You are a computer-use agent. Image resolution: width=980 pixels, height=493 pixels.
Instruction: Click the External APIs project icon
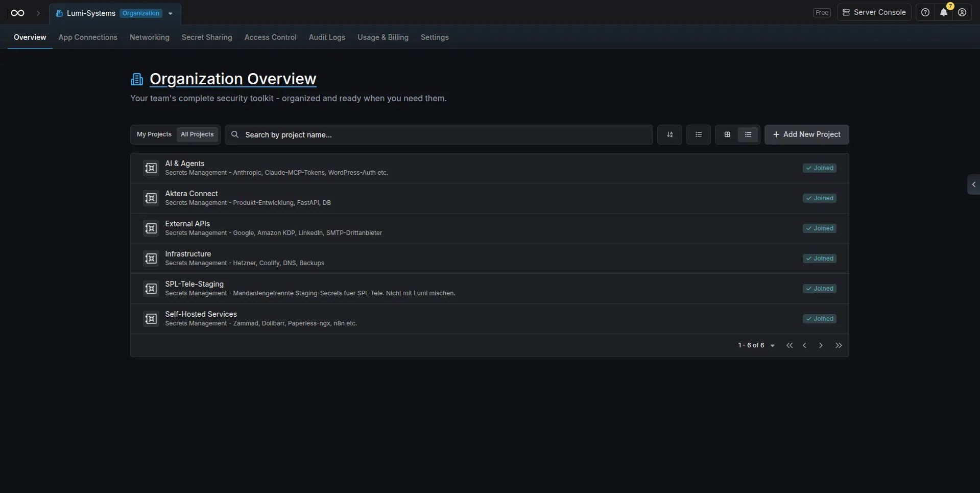151,228
